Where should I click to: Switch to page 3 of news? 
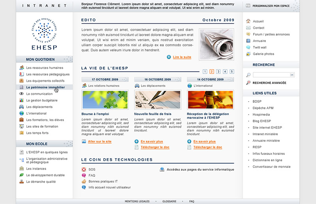(218, 72)
